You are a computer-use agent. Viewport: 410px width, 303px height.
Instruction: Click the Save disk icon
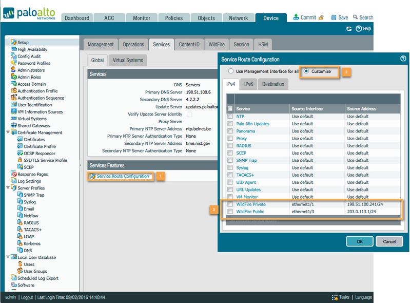point(334,17)
